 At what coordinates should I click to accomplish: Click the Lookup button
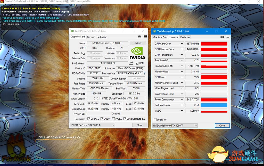pyautogui.click(x=137, y=43)
